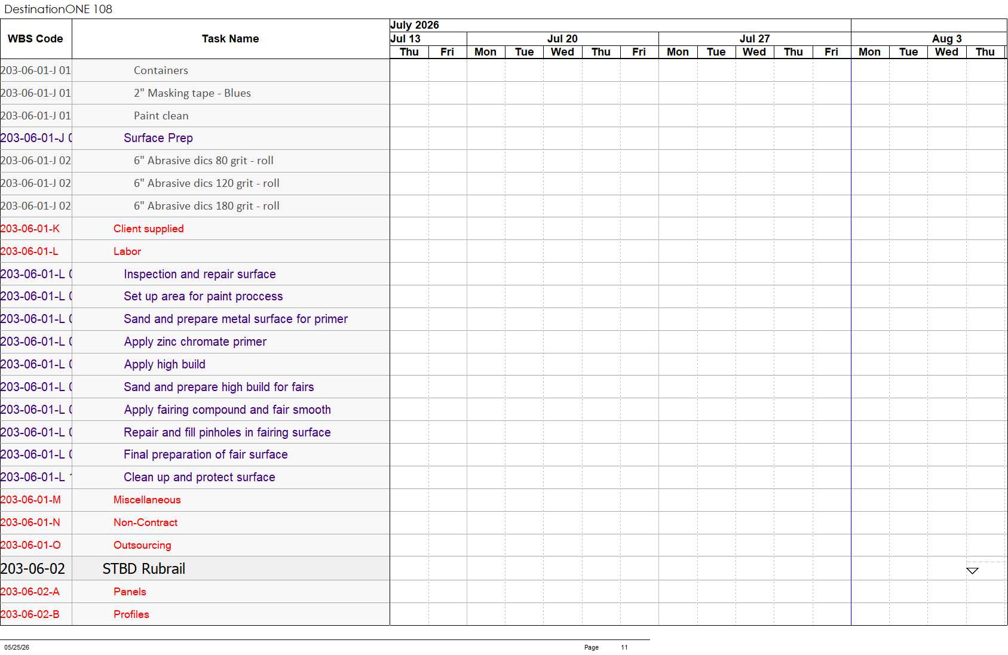The height and width of the screenshot is (655, 1008).
Task: Select the Containers task row
Action: (161, 70)
